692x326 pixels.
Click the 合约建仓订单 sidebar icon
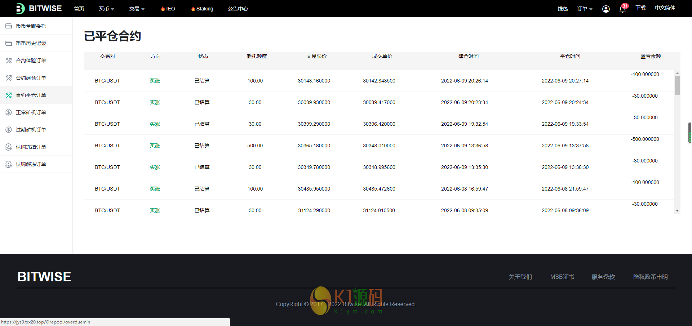tap(9, 78)
